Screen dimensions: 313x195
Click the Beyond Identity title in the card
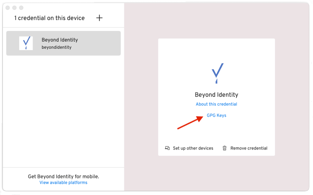point(216,95)
